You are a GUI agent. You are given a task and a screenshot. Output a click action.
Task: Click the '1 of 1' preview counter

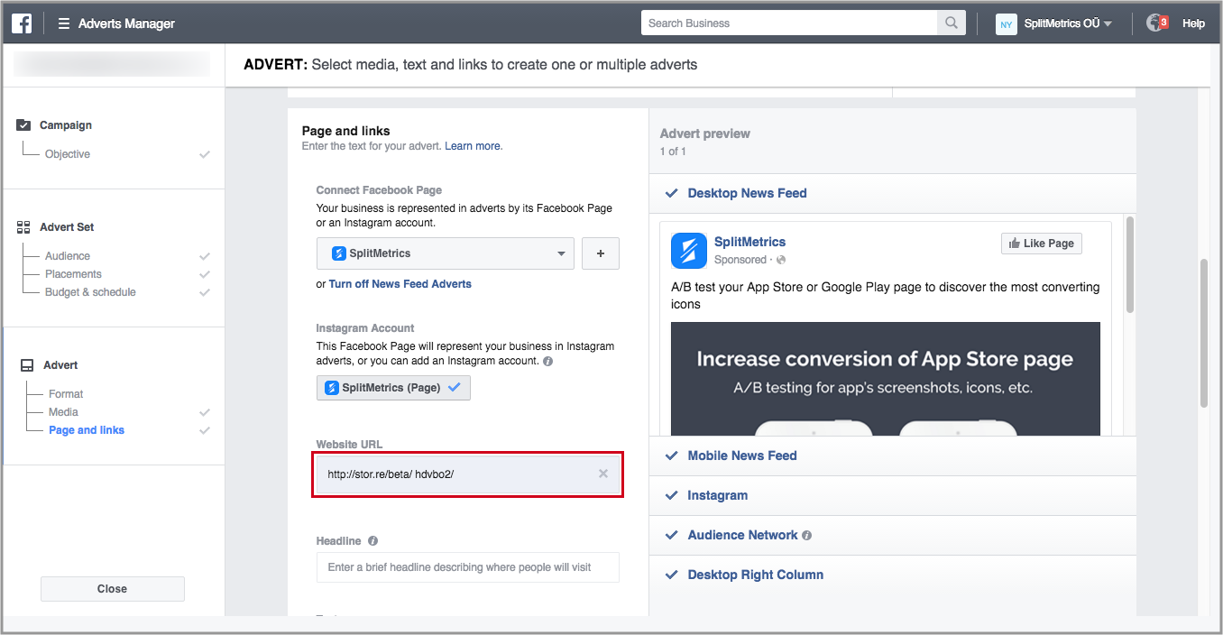[x=673, y=152]
